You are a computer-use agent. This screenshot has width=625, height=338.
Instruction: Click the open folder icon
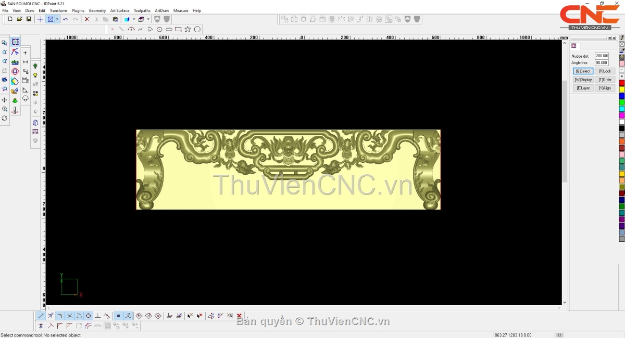point(19,19)
